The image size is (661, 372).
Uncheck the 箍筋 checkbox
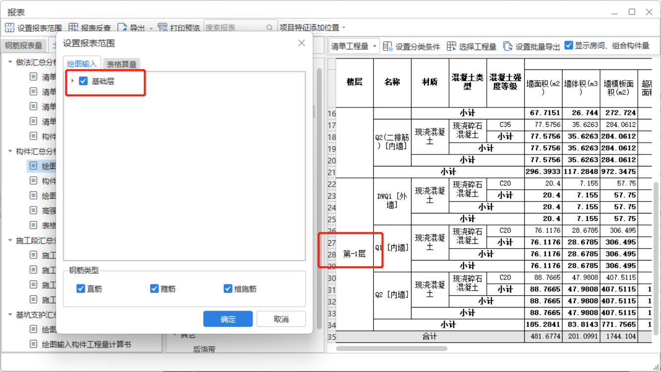(154, 288)
